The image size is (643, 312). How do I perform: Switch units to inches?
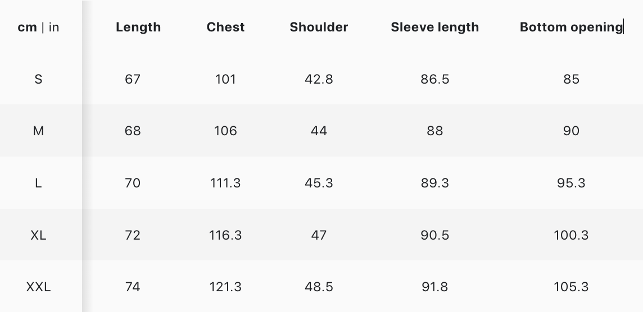[x=54, y=27]
